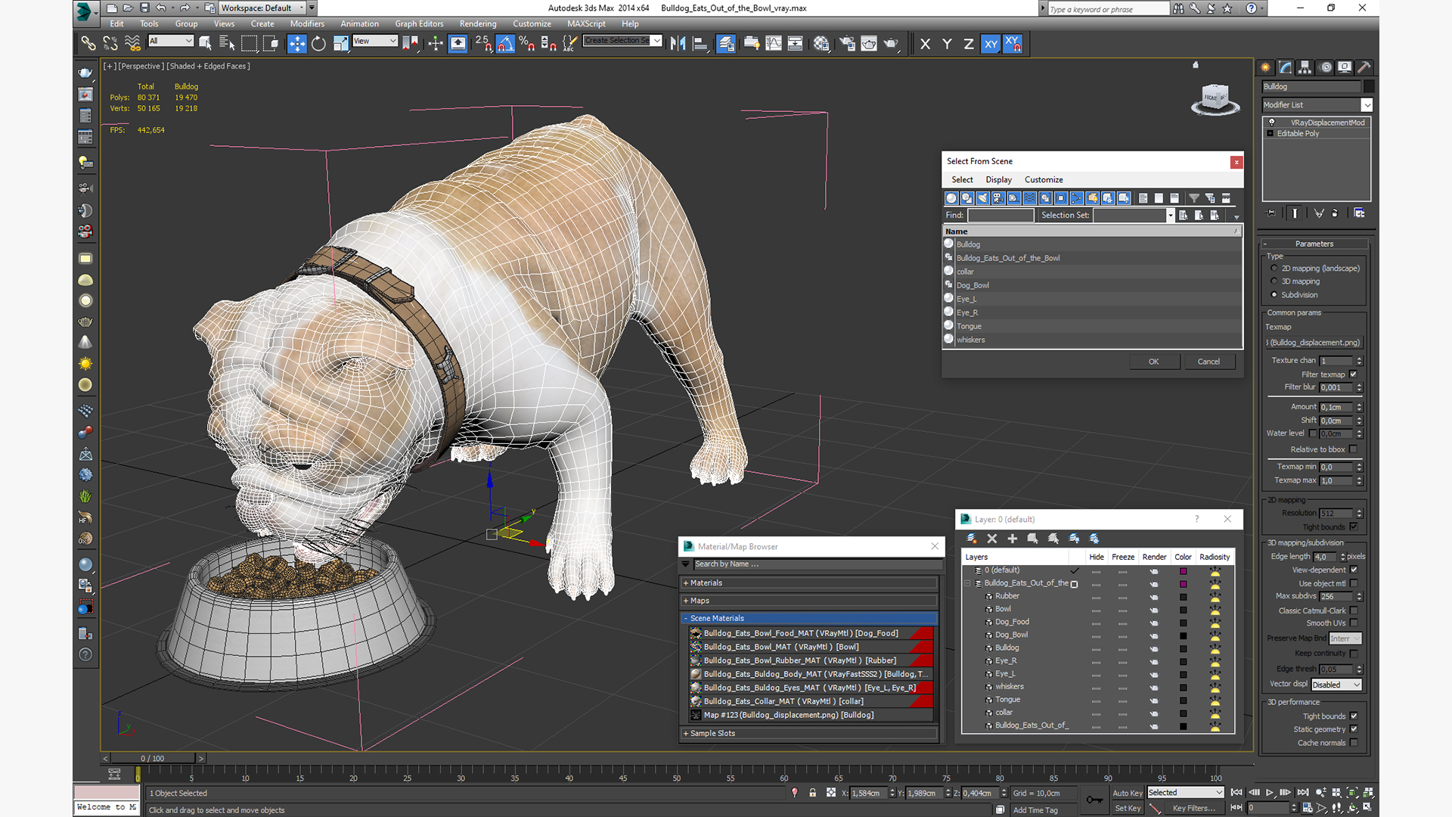Open selection filter All dropdown

pyautogui.click(x=171, y=41)
